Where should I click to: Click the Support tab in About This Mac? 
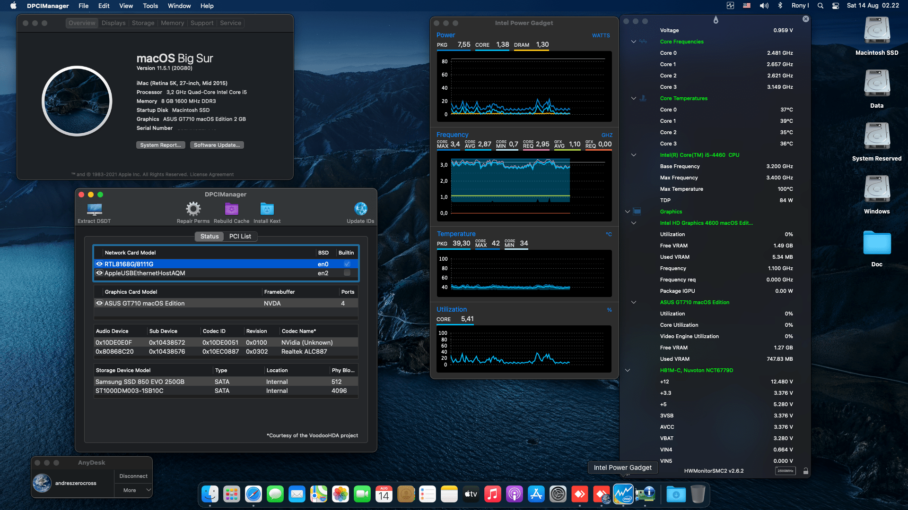pyautogui.click(x=202, y=23)
